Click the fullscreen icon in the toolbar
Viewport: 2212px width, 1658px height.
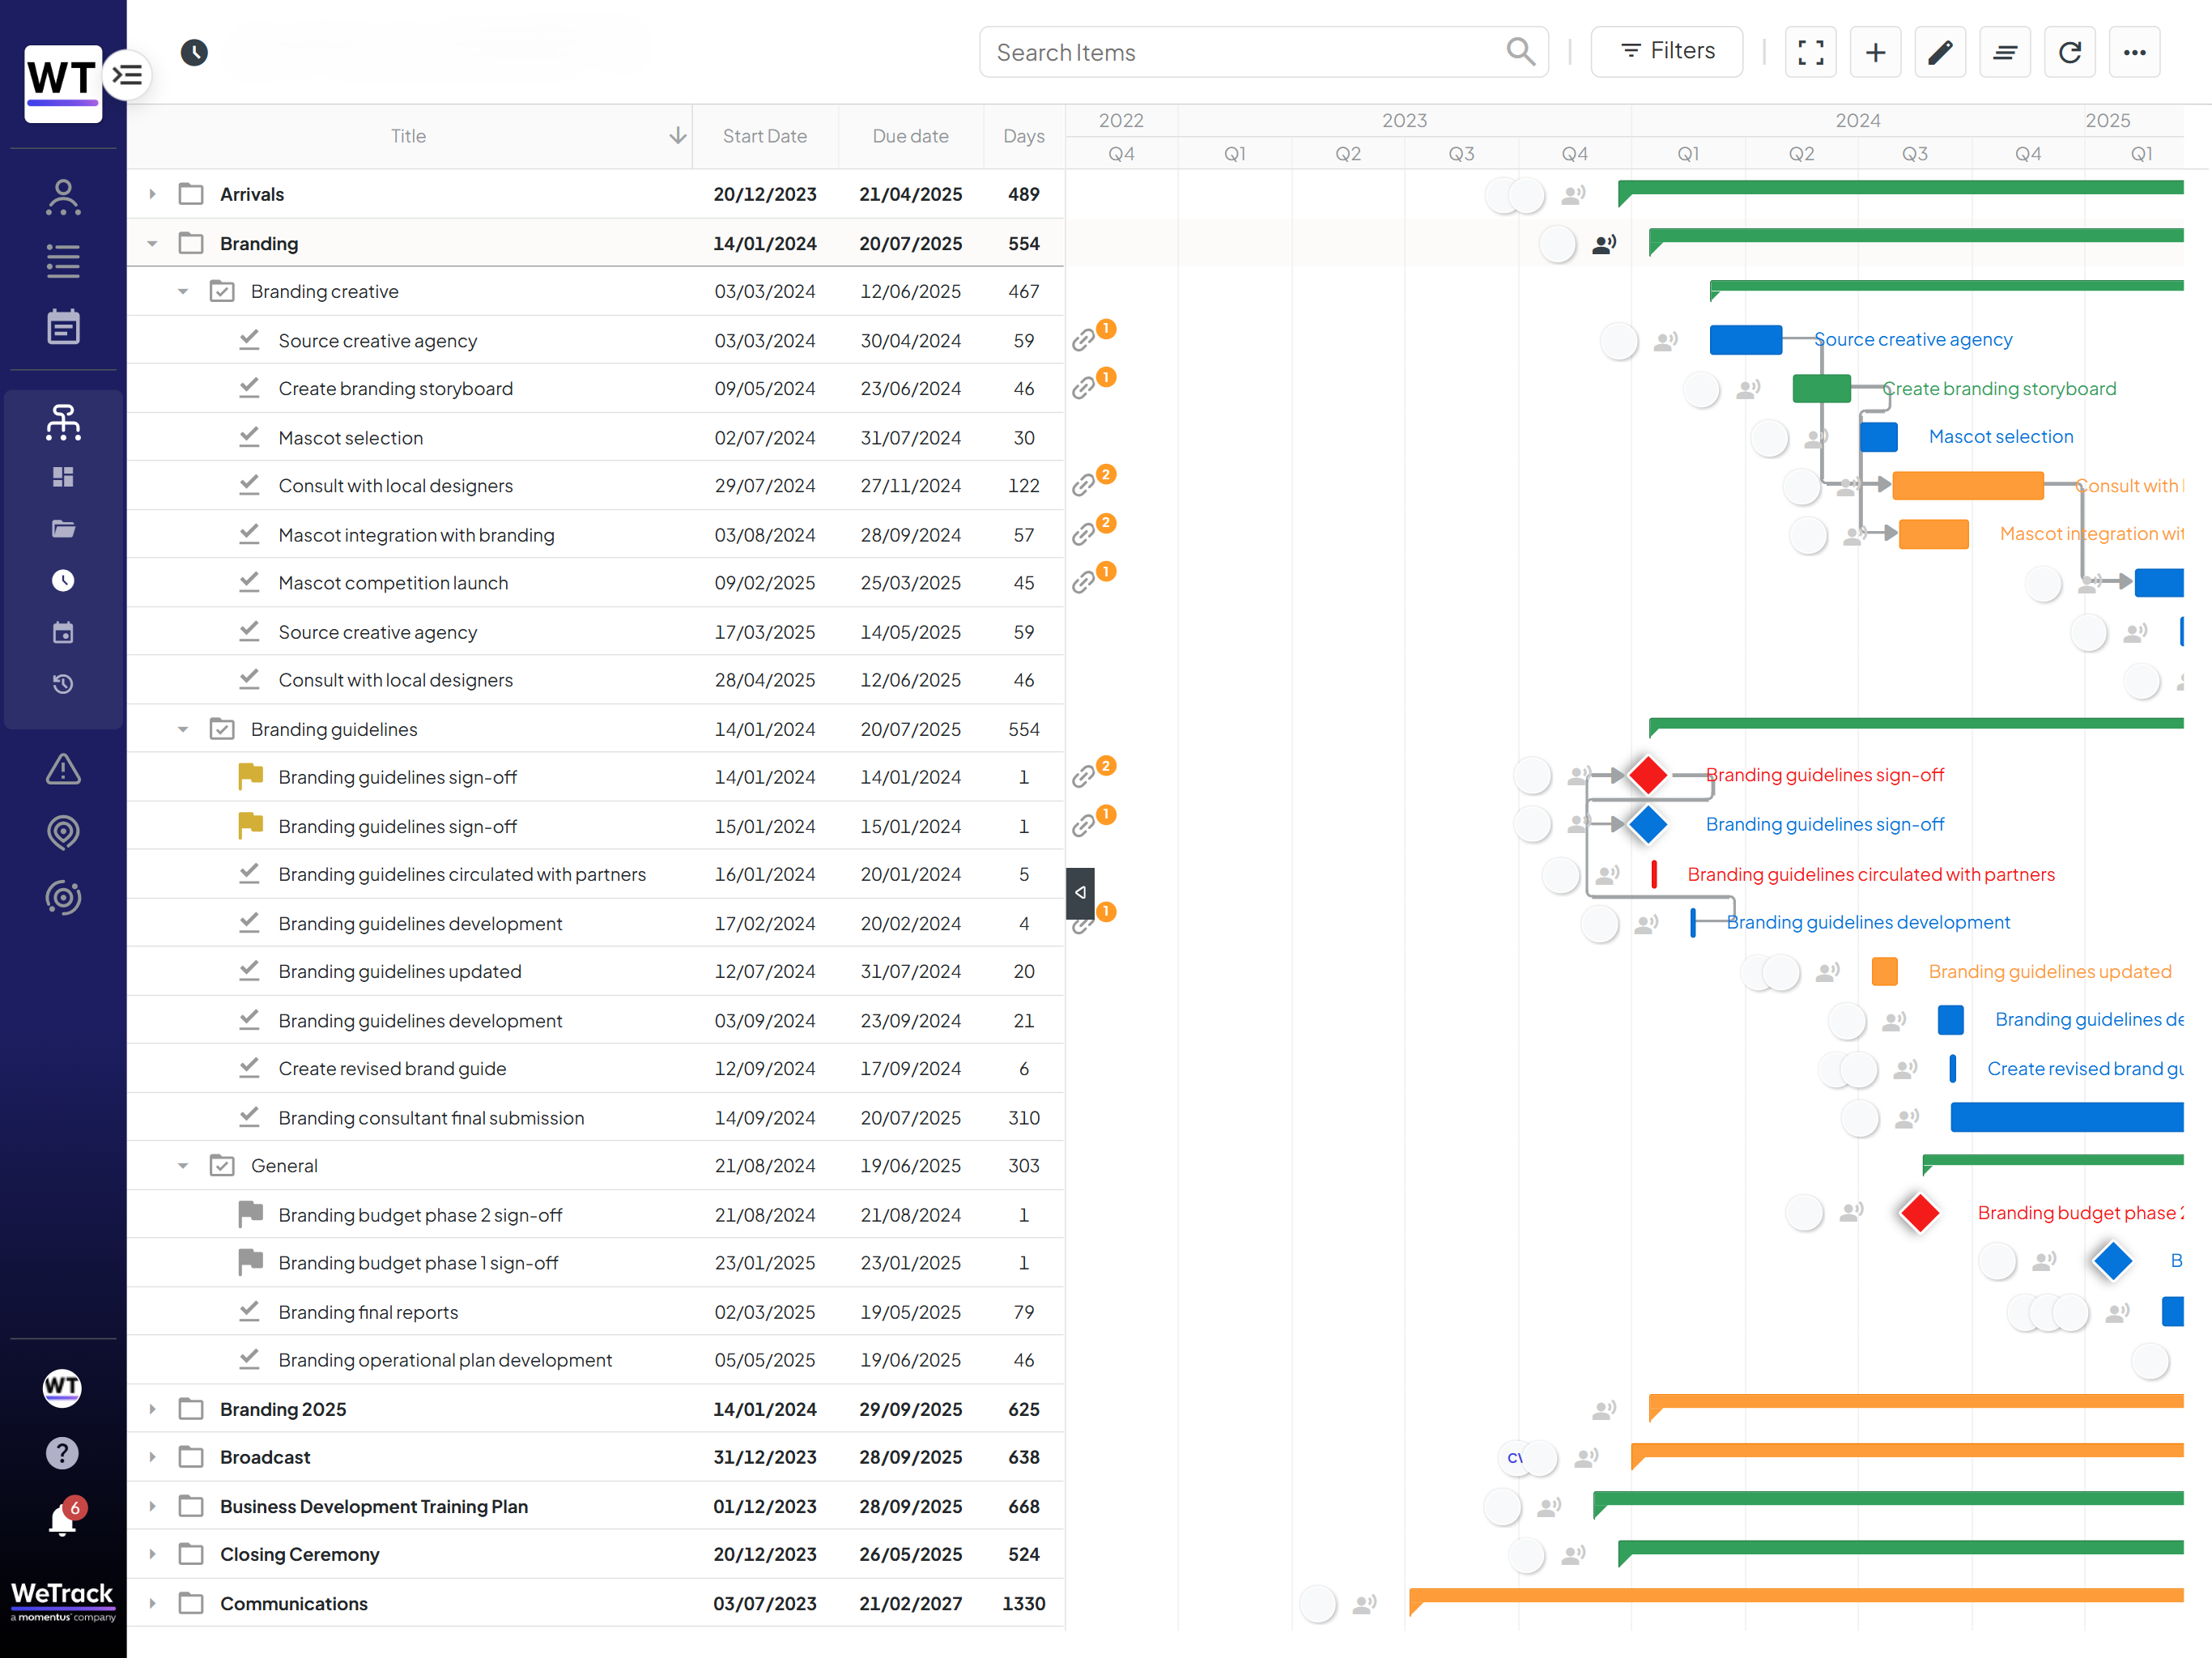pyautogui.click(x=1810, y=52)
